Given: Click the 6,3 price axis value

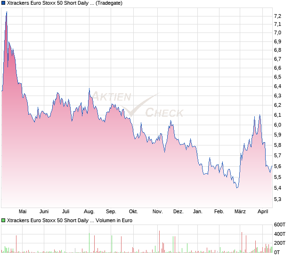Looking at the screenshot, I should tap(278, 96).
